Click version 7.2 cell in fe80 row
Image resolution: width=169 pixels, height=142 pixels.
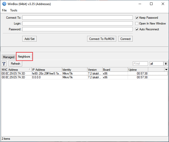click(x=95, y=74)
